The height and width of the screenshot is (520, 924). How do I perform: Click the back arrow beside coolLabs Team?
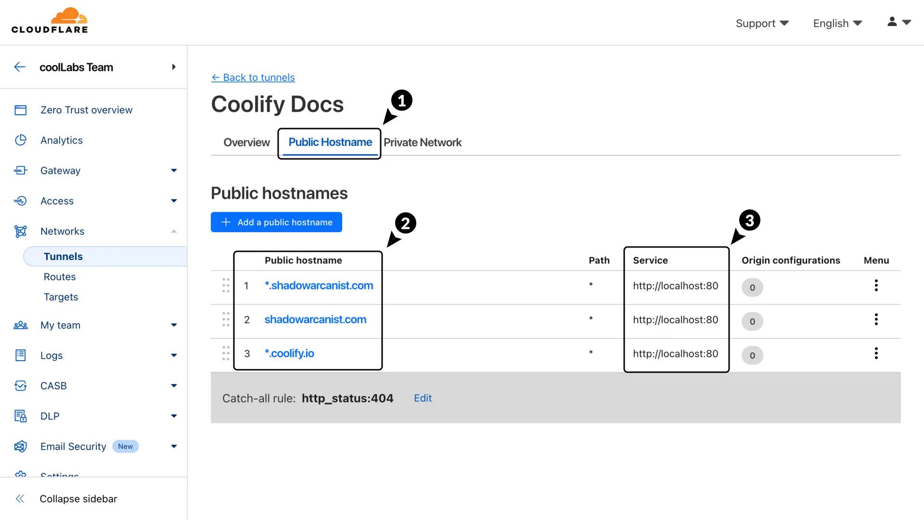coord(20,67)
